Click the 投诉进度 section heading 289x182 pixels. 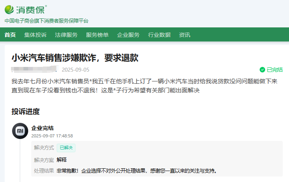coord(26,112)
